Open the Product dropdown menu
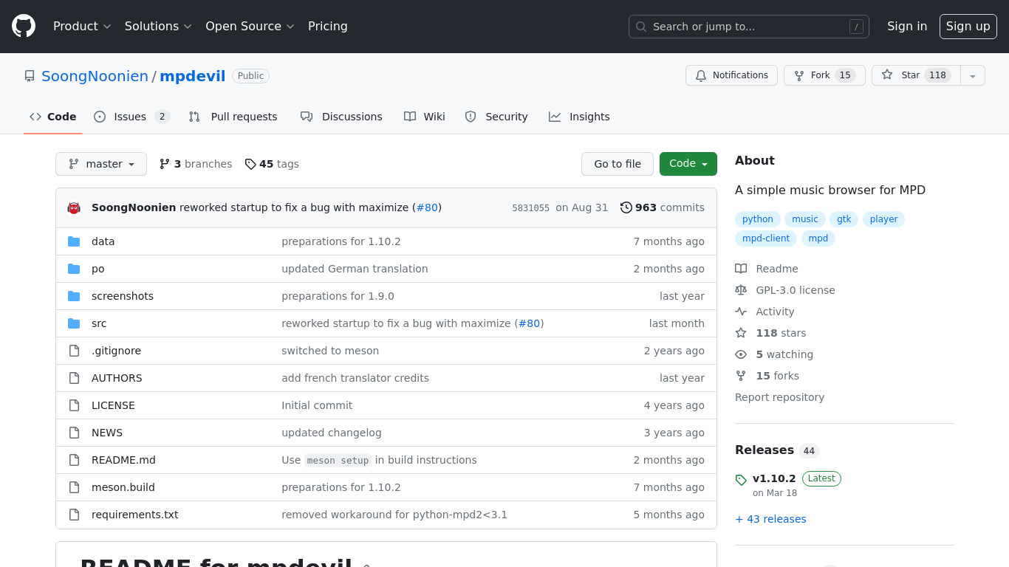This screenshot has width=1009, height=567. coord(82,26)
